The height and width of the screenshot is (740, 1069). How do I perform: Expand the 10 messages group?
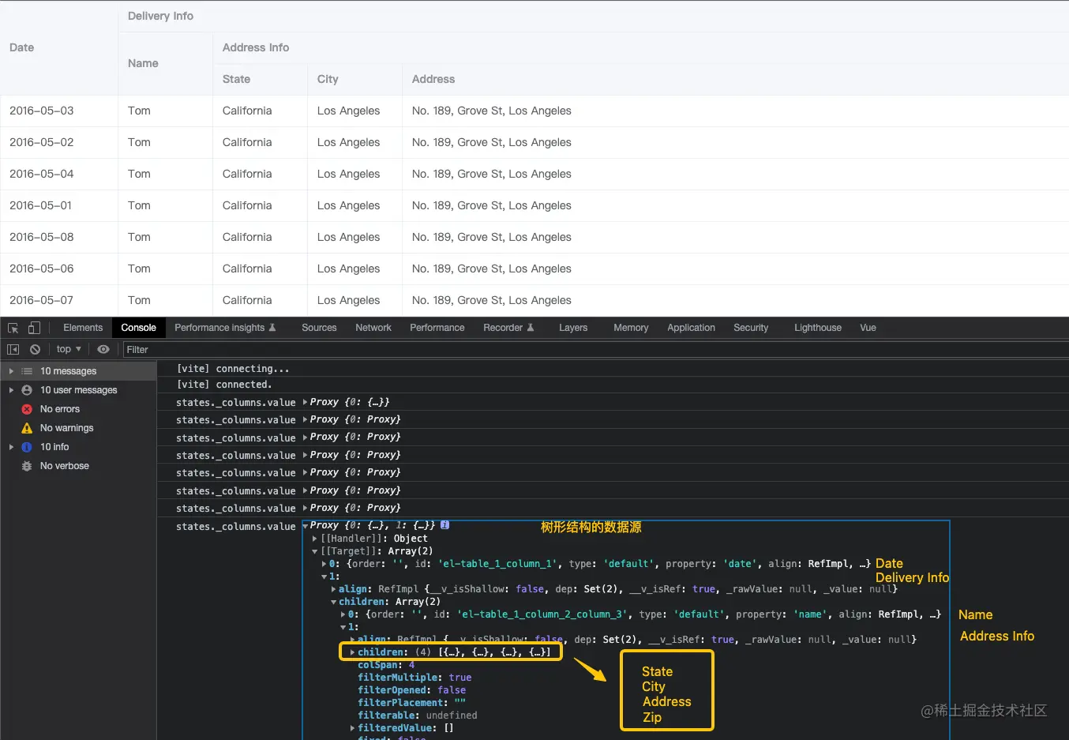click(x=11, y=371)
